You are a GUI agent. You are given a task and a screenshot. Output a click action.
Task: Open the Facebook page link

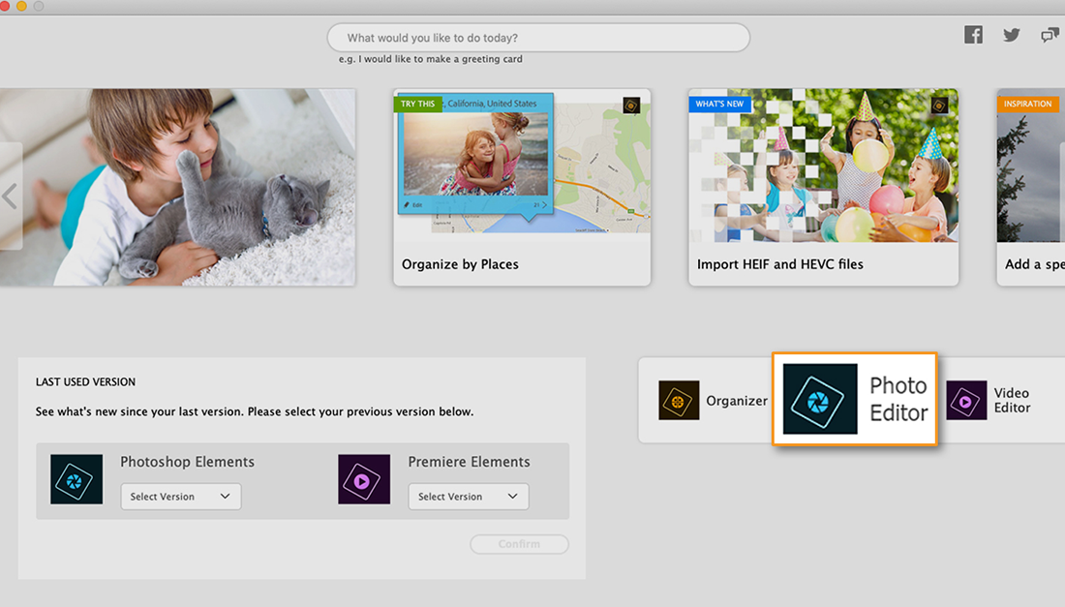pyautogui.click(x=973, y=34)
